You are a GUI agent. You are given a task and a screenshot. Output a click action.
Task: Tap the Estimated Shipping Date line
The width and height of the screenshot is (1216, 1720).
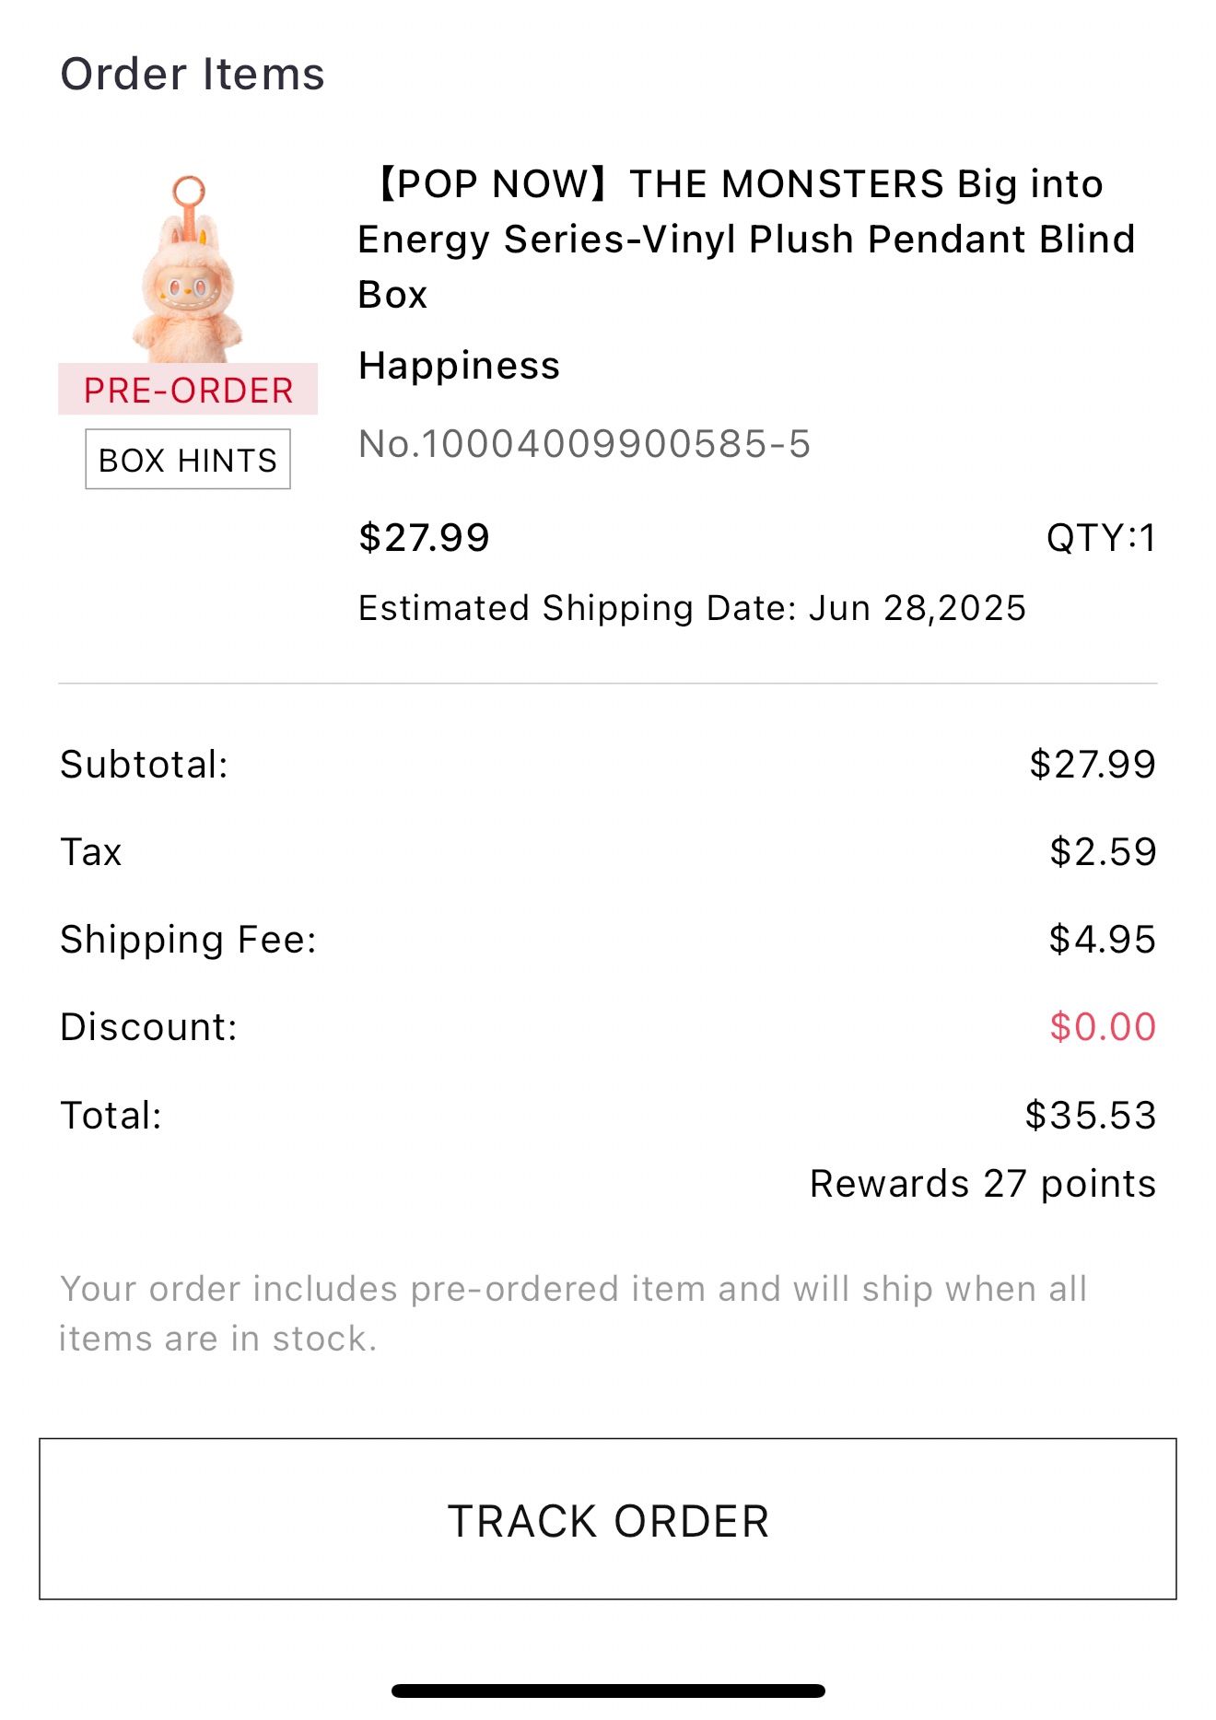click(x=692, y=608)
